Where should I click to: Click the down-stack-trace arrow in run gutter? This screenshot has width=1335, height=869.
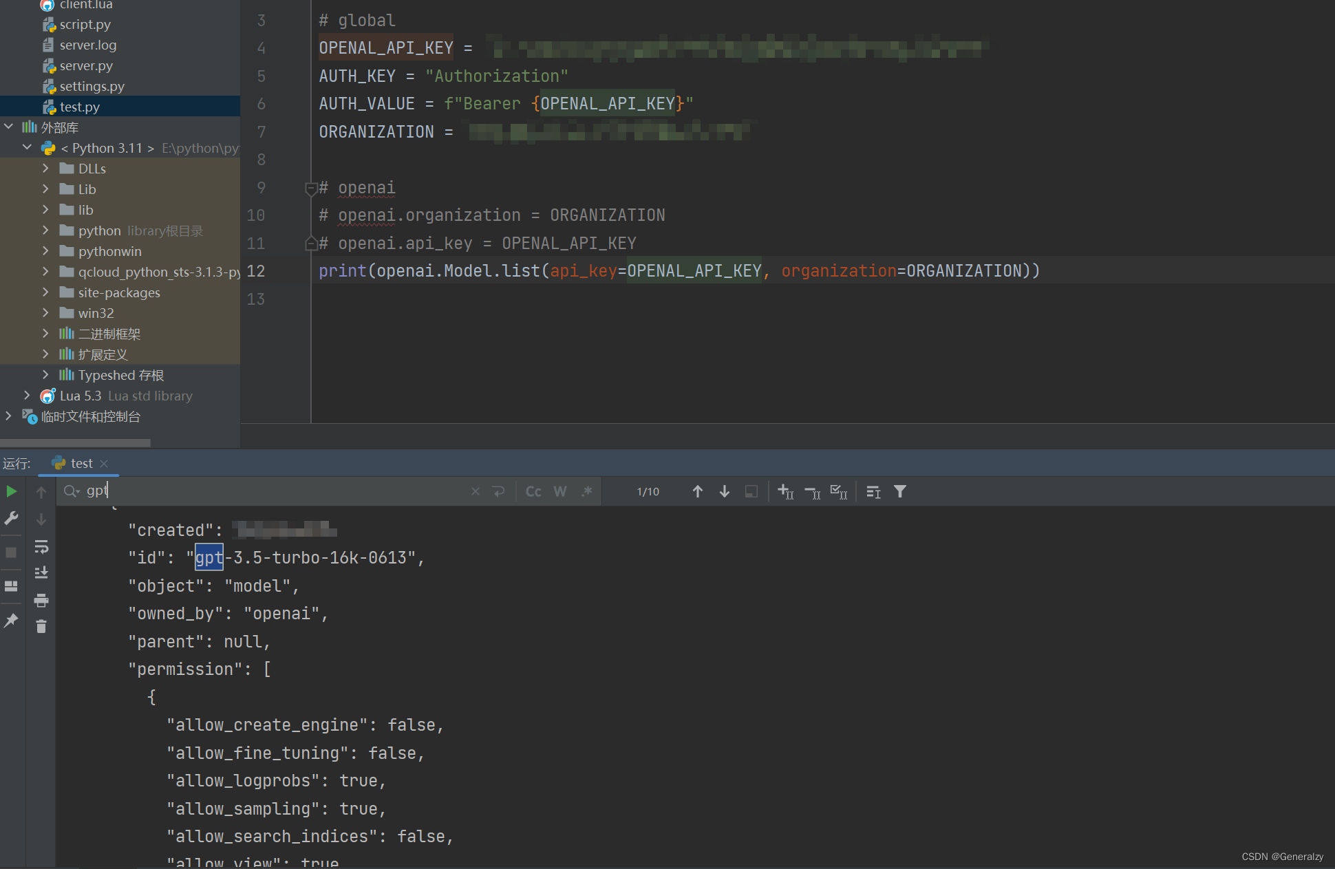[x=41, y=519]
